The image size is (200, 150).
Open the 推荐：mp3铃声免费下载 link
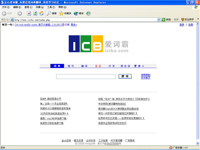[x=53, y=118]
